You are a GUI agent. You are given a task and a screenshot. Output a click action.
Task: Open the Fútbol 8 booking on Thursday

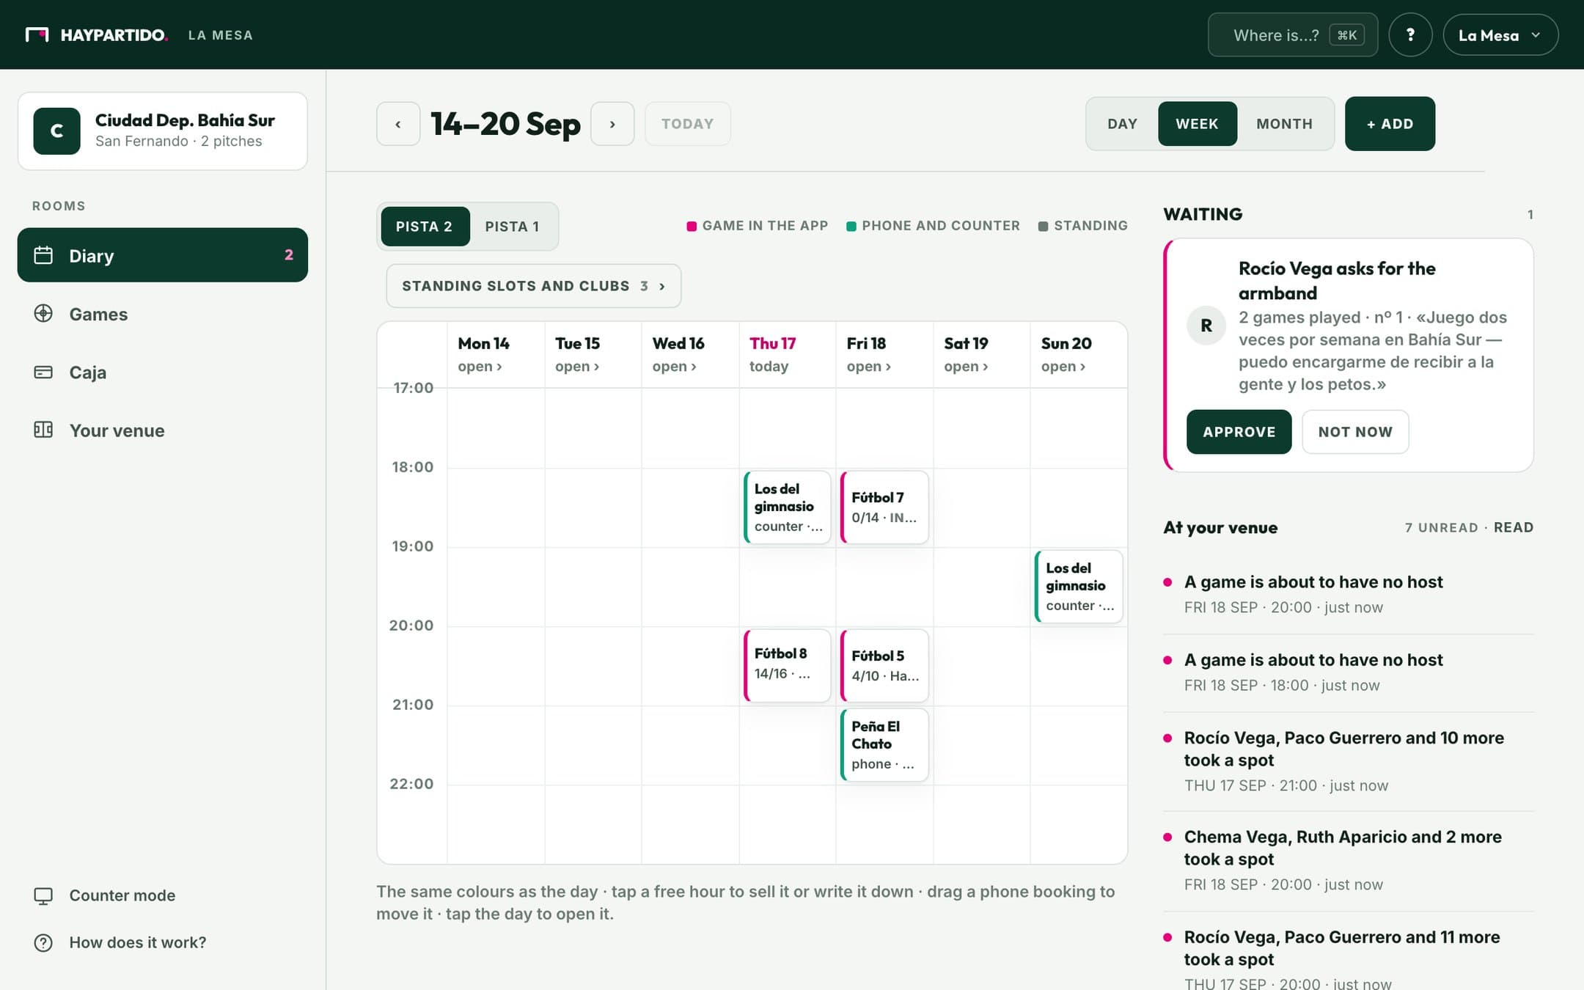point(787,666)
